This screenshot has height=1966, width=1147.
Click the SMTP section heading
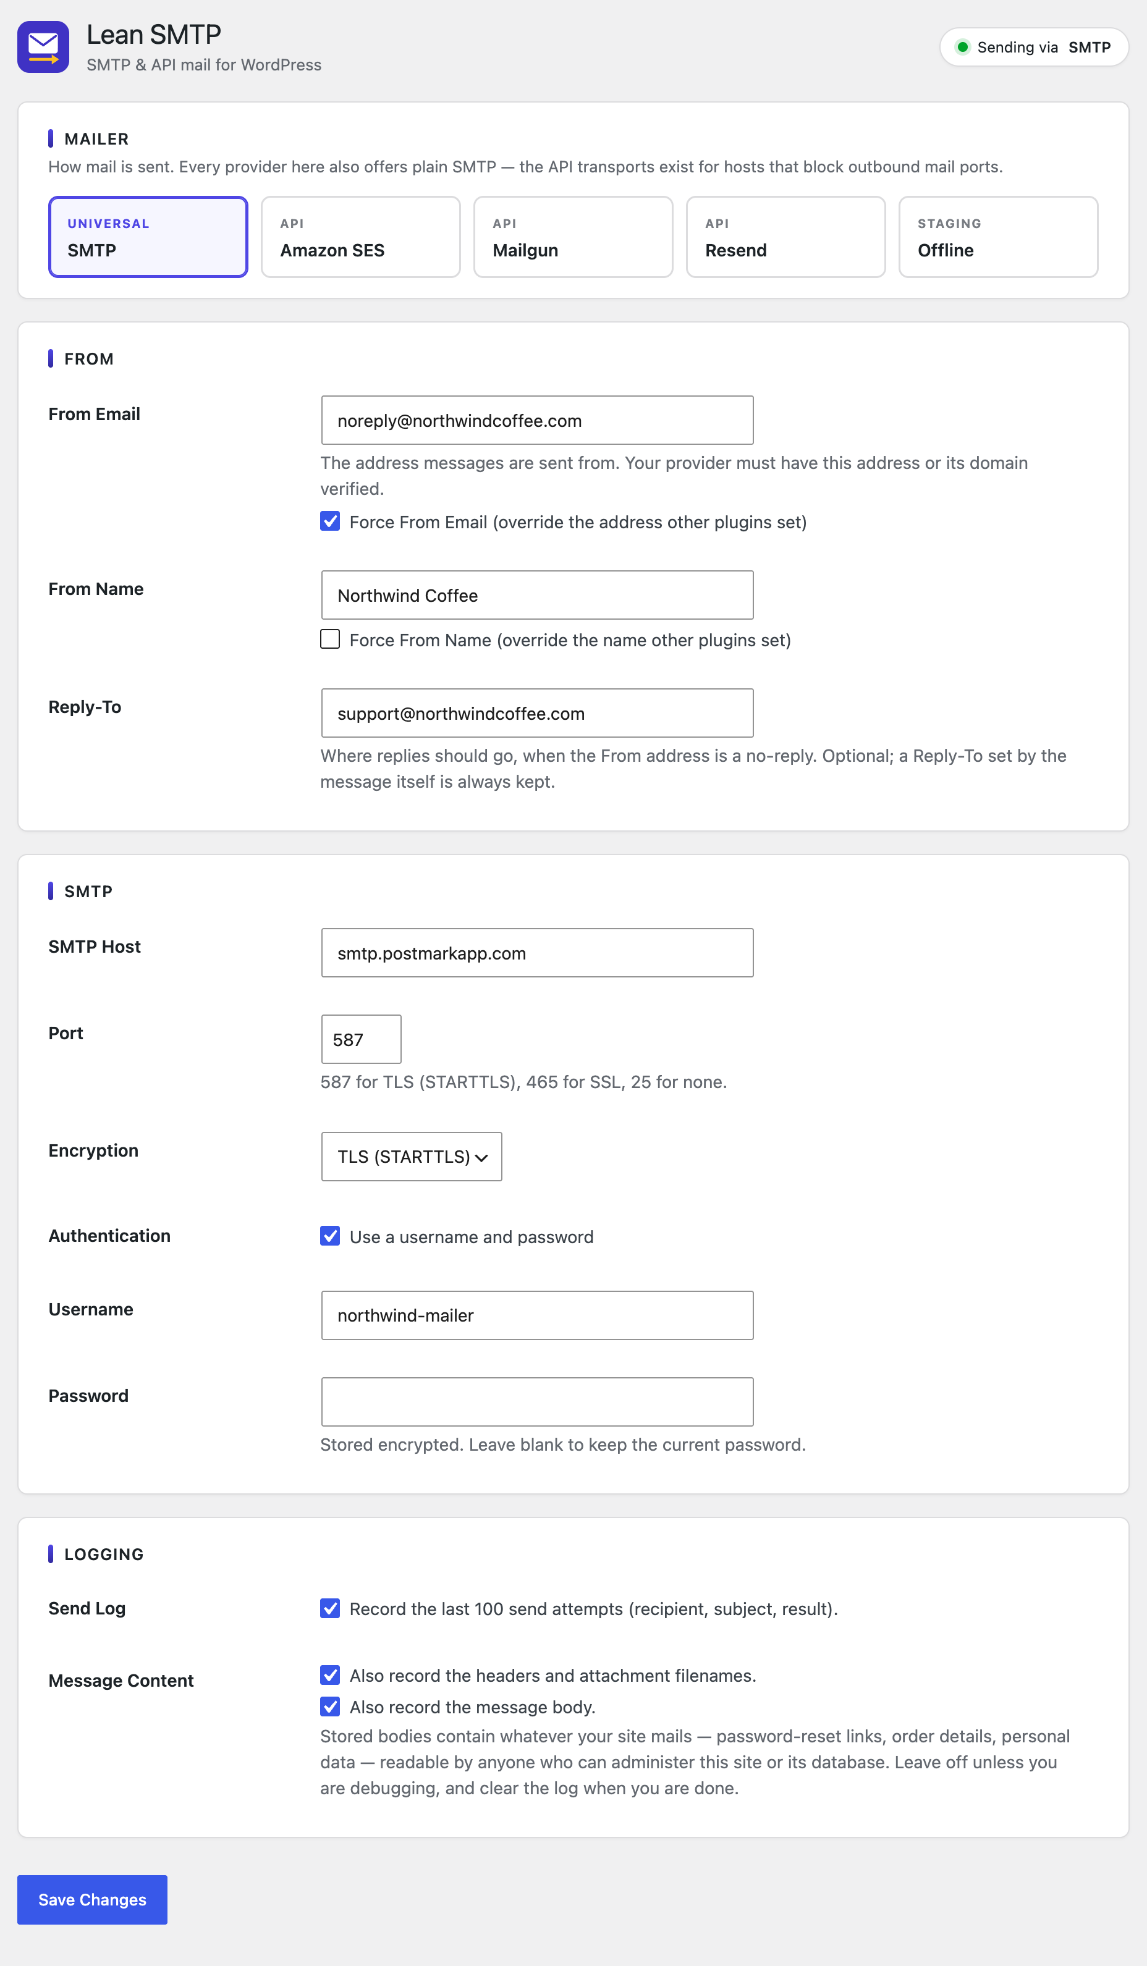tap(88, 891)
